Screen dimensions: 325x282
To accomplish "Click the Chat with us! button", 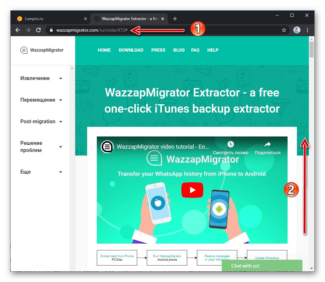I will 262,266.
